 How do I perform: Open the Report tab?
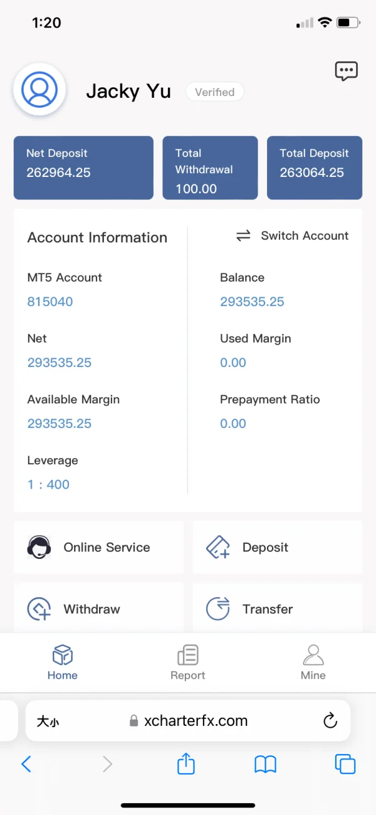(x=188, y=663)
